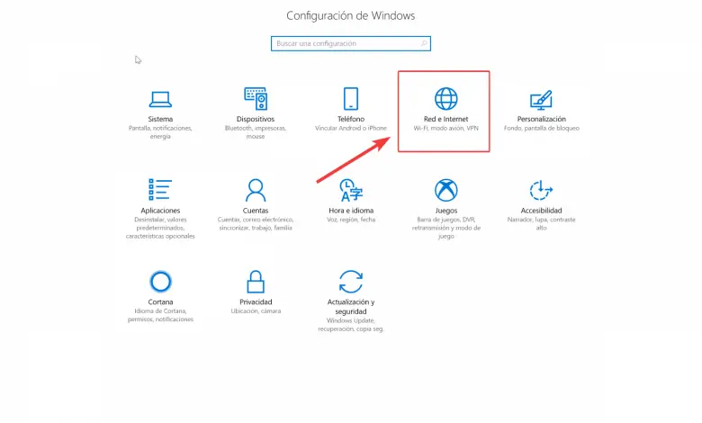Image resolution: width=702 pixels, height=423 pixels.
Task: Open the Juegos Xbox icon
Action: (x=445, y=190)
